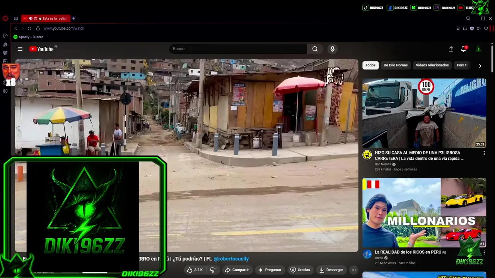This screenshot has height=278, width=495.
Task: Visit the 'Dilo Nomas' channel name link
Action: (383, 164)
